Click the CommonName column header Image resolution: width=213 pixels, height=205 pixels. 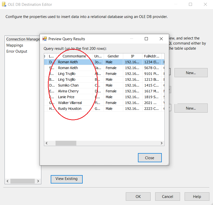coord(74,56)
